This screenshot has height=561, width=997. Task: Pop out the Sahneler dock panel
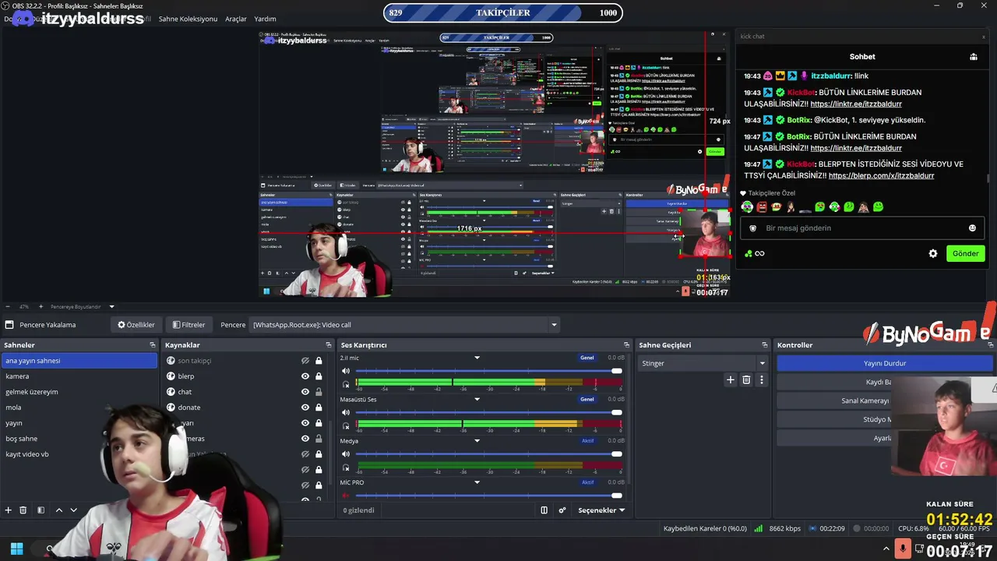153,345
